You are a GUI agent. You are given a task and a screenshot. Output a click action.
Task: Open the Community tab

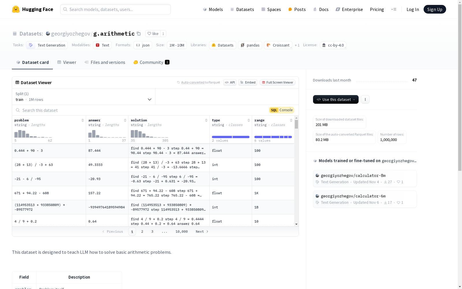click(x=151, y=62)
